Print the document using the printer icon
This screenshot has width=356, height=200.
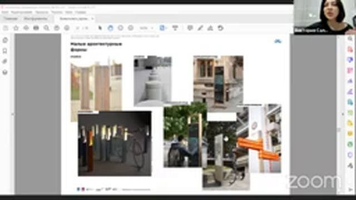coord(36,28)
